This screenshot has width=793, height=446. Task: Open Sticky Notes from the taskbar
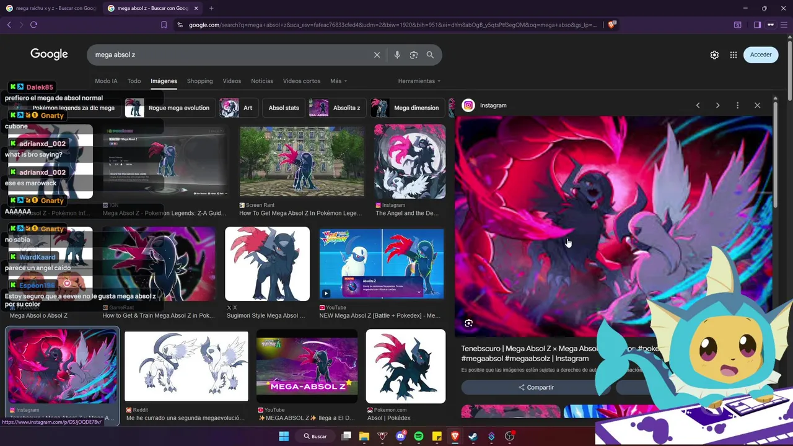pyautogui.click(x=437, y=436)
